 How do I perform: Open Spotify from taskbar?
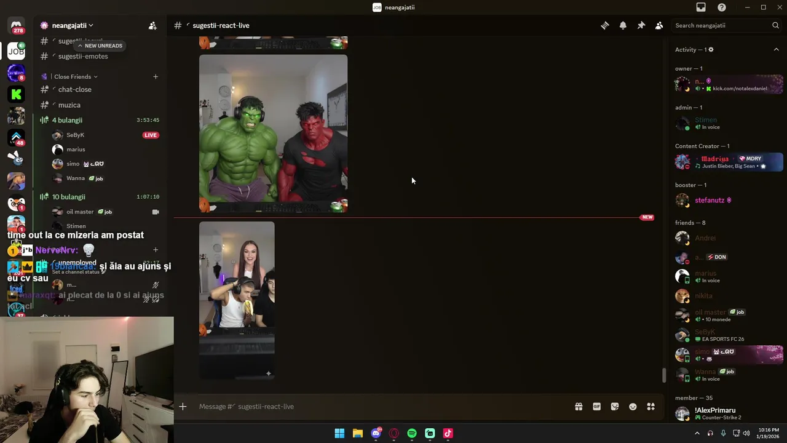coord(412,433)
